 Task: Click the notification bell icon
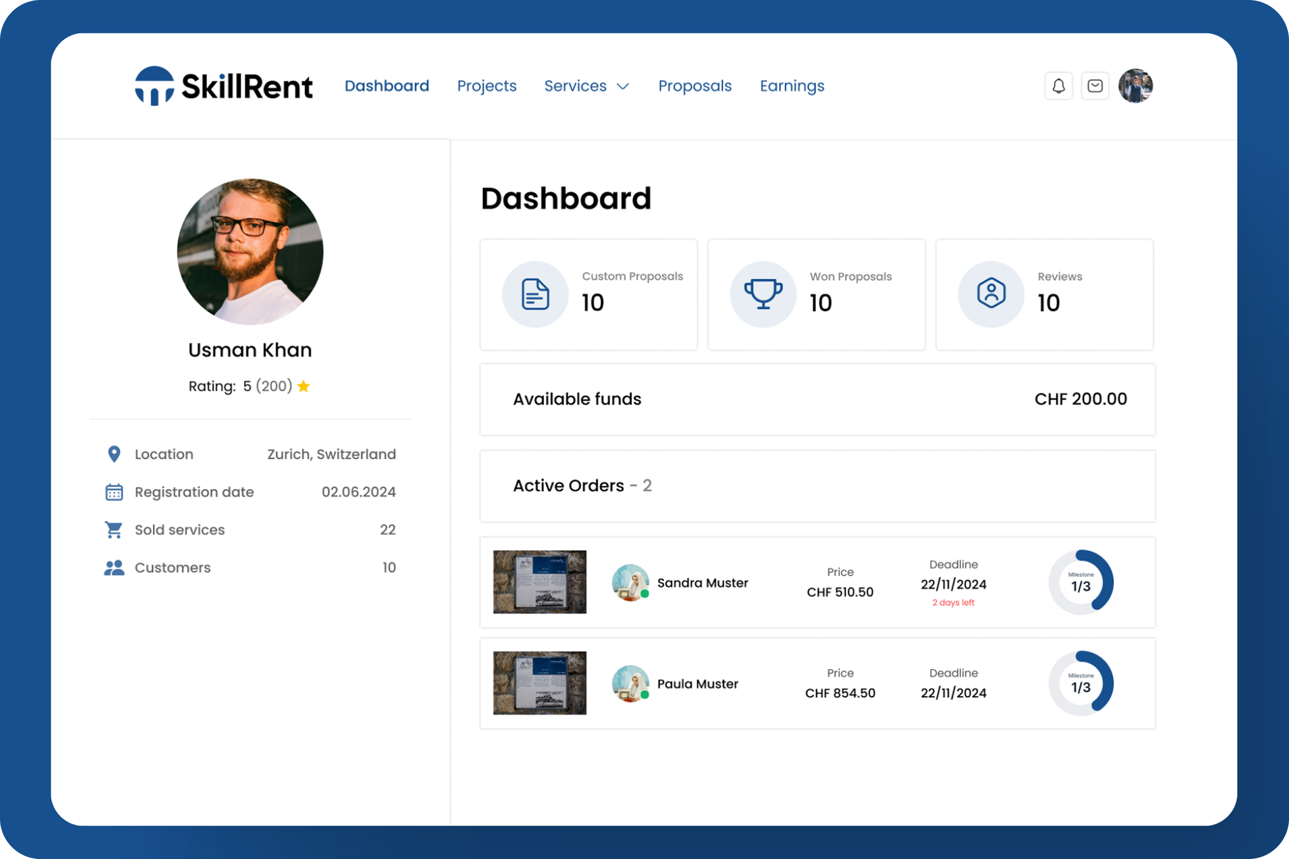1058,86
